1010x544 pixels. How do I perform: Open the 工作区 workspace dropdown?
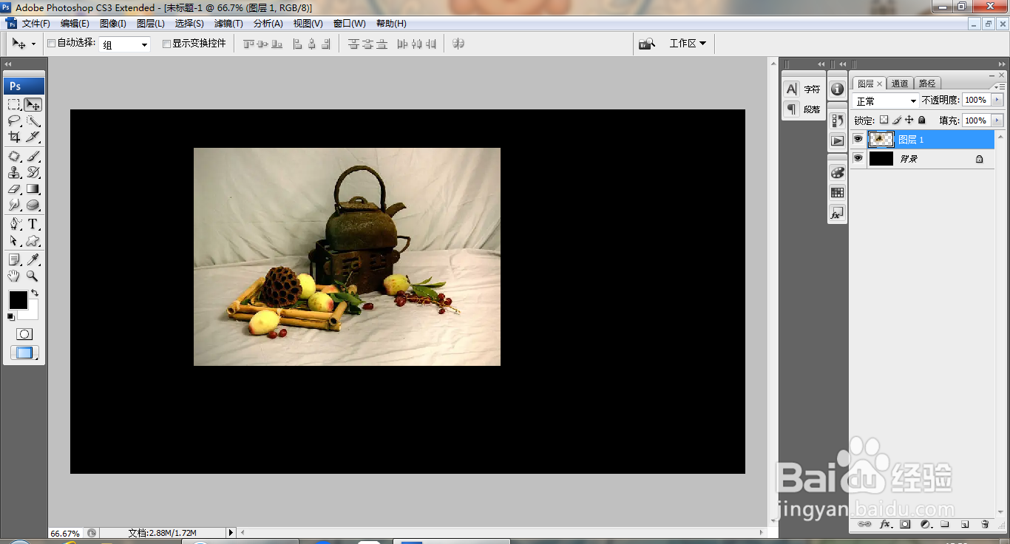[x=688, y=44]
